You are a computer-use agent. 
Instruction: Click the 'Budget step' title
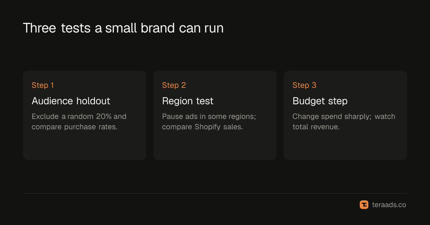click(x=320, y=101)
